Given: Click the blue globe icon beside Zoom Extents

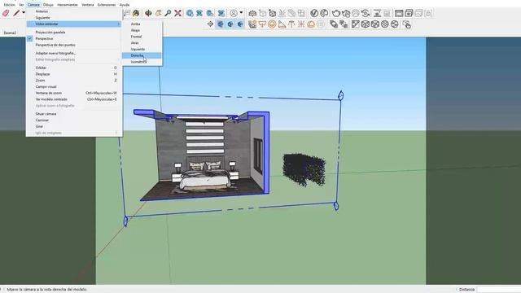Looking at the screenshot, I should (x=190, y=13).
